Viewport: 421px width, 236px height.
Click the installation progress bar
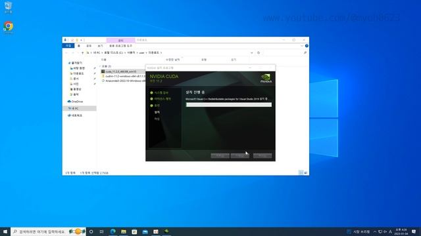229,105
